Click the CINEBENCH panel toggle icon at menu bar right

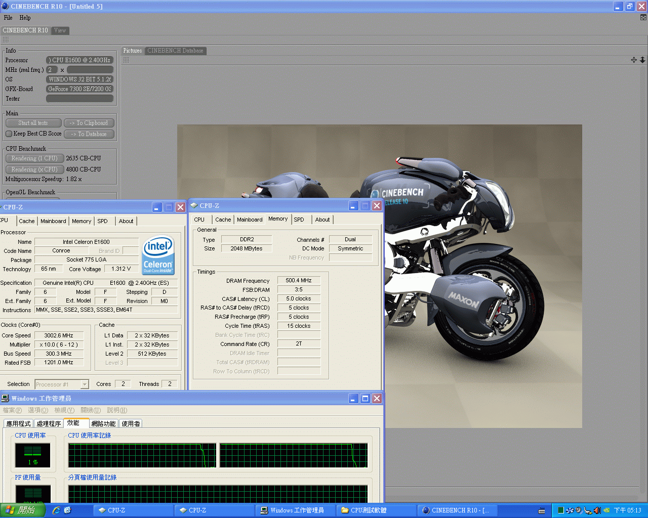[x=643, y=17]
